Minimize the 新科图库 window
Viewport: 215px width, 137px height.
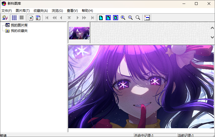click(184, 4)
